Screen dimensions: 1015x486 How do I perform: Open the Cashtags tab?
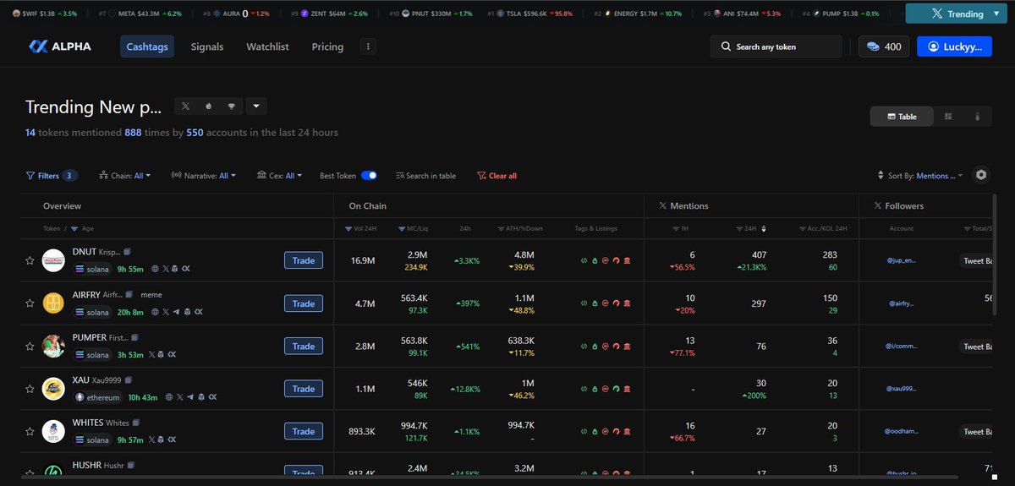147,46
